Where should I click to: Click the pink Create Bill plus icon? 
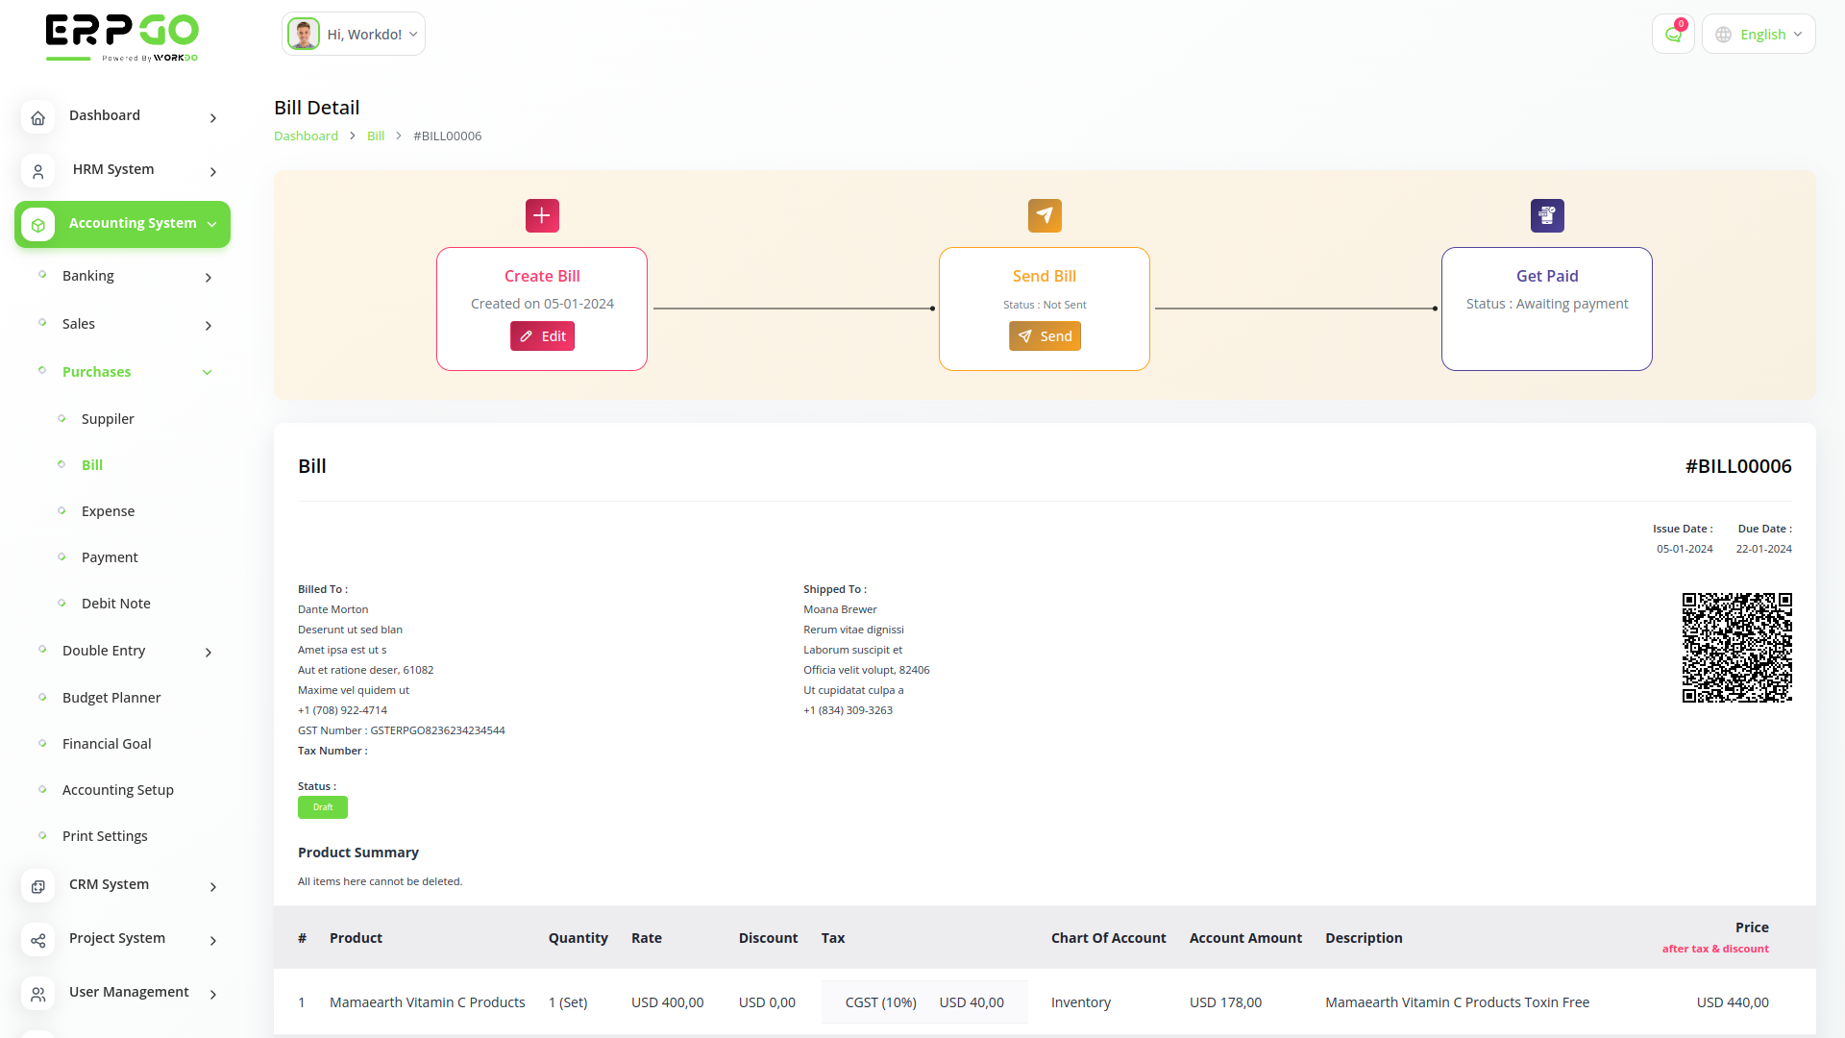542,215
